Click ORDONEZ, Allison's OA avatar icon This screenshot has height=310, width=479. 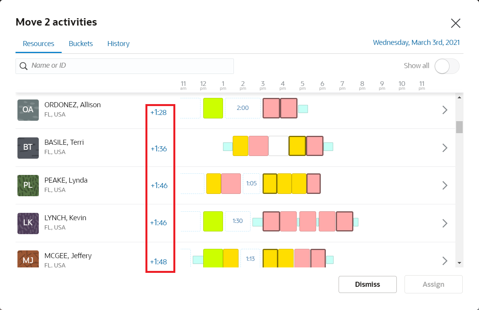coord(28,110)
